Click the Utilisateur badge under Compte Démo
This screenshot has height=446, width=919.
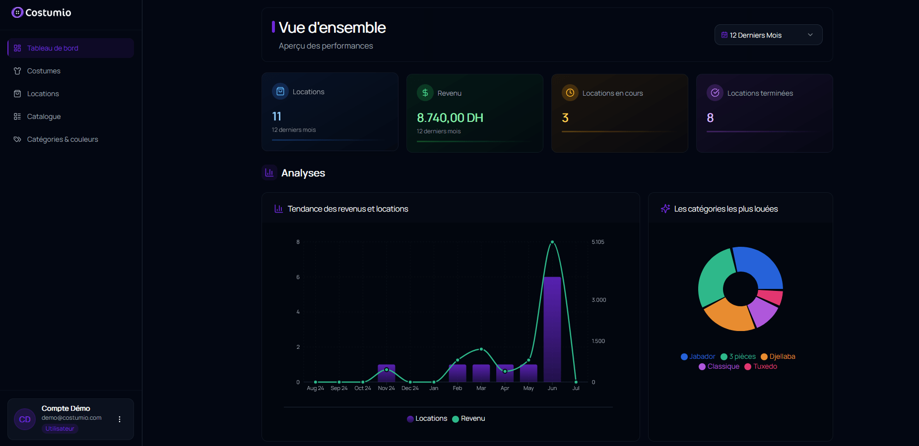(x=60, y=428)
